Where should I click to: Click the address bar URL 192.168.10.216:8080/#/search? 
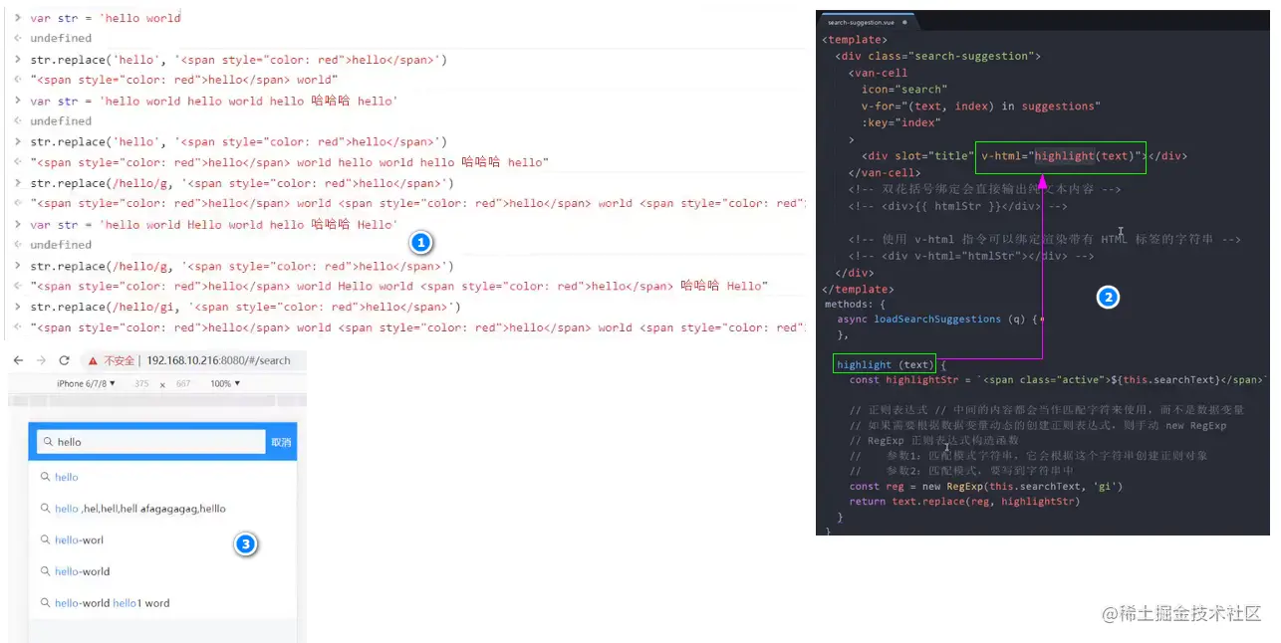point(218,360)
